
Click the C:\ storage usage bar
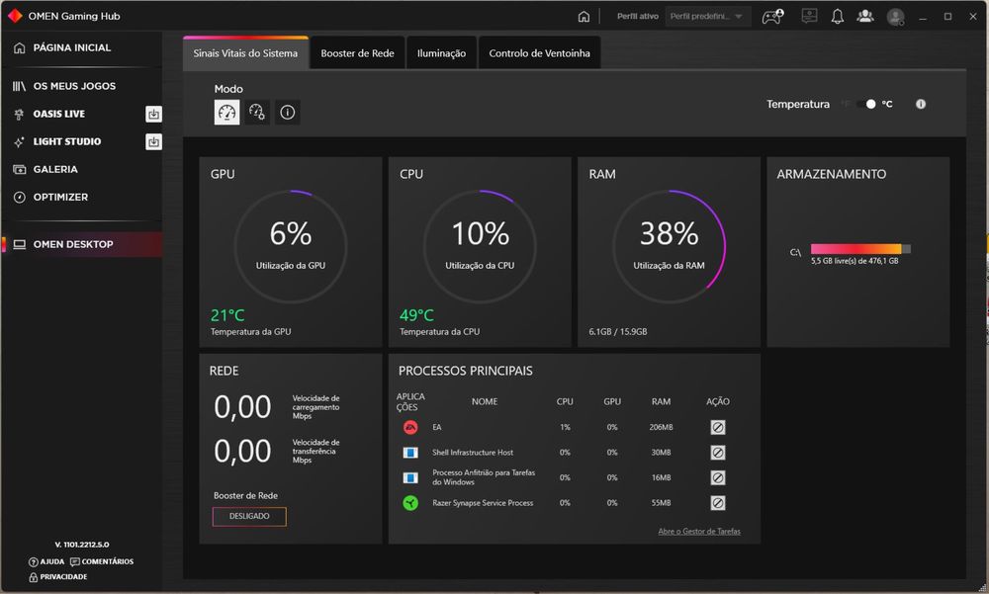click(860, 249)
